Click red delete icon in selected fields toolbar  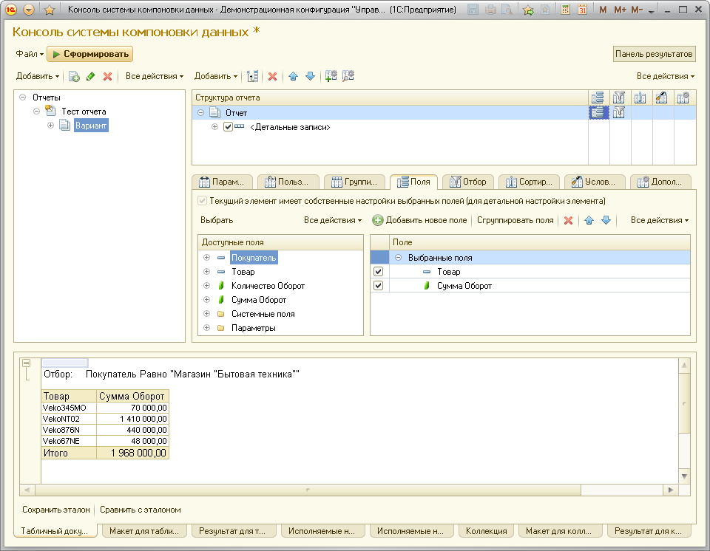pos(568,220)
